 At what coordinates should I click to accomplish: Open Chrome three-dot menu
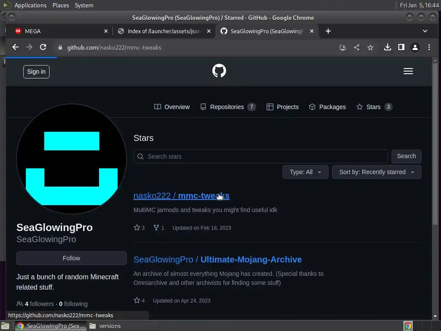pos(429,47)
